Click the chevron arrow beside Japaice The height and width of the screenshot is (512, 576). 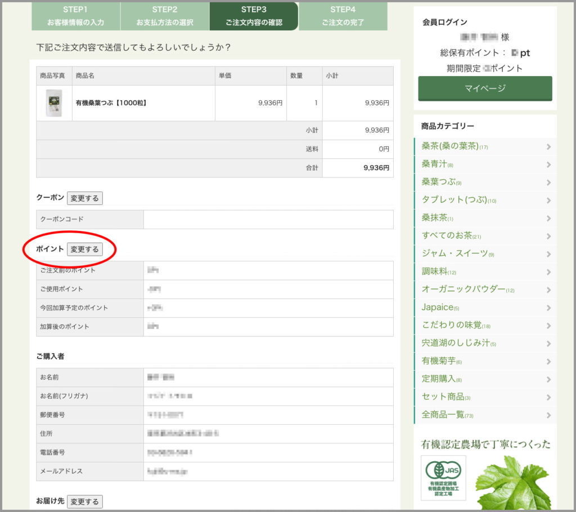[x=548, y=308]
